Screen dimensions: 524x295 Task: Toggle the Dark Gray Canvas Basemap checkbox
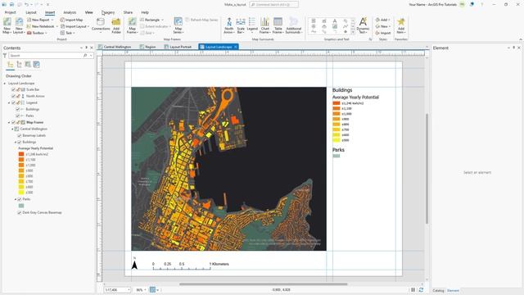pyautogui.click(x=20, y=212)
